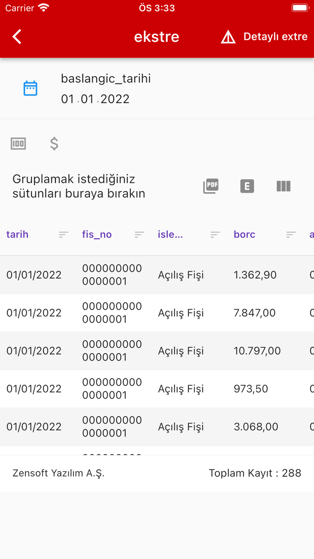314x559 pixels.
Task: Sort by the fis_no column header
Action: point(97,234)
